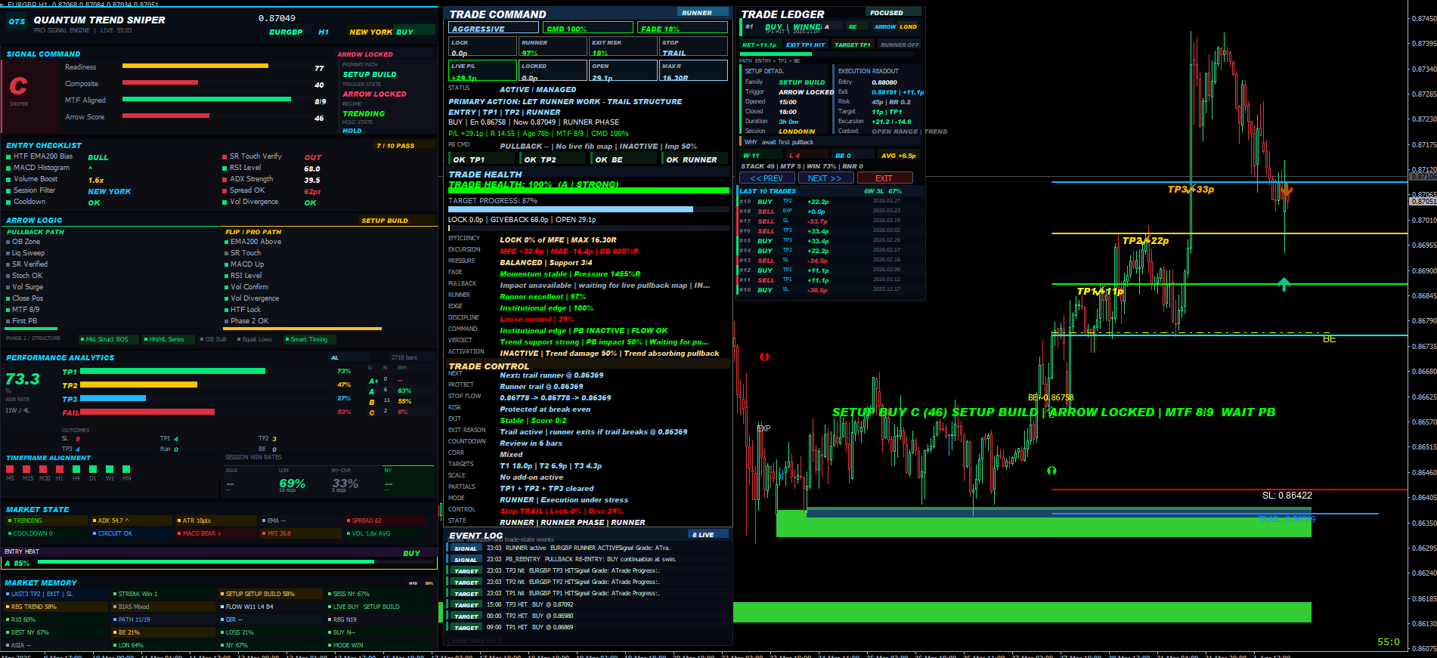Click the SR Touch Verify checklist row

274,157
